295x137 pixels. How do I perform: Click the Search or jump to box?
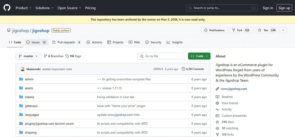pos(222,8)
